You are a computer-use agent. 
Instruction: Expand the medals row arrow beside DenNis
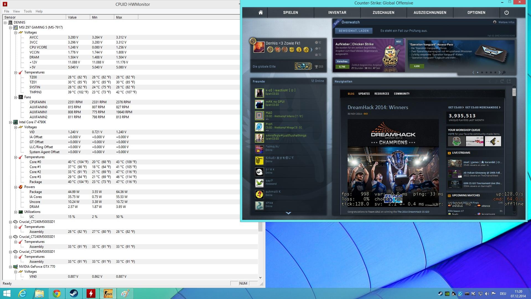pos(311,50)
